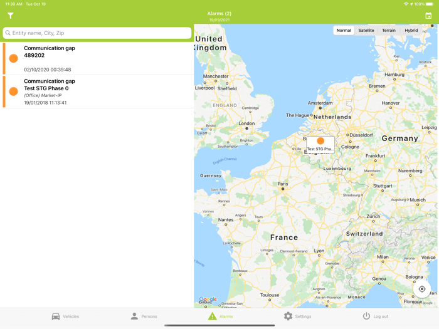The width and height of the screenshot is (439, 329).
Task: Select orange status dot for alarm 489202
Action: click(x=13, y=58)
